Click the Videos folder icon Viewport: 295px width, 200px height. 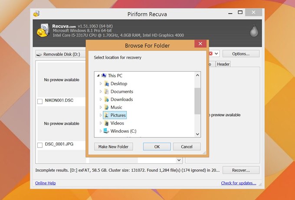106,123
